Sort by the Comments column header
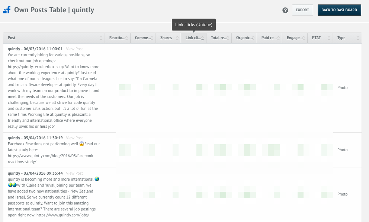The width and height of the screenshot is (369, 222). (x=142, y=38)
